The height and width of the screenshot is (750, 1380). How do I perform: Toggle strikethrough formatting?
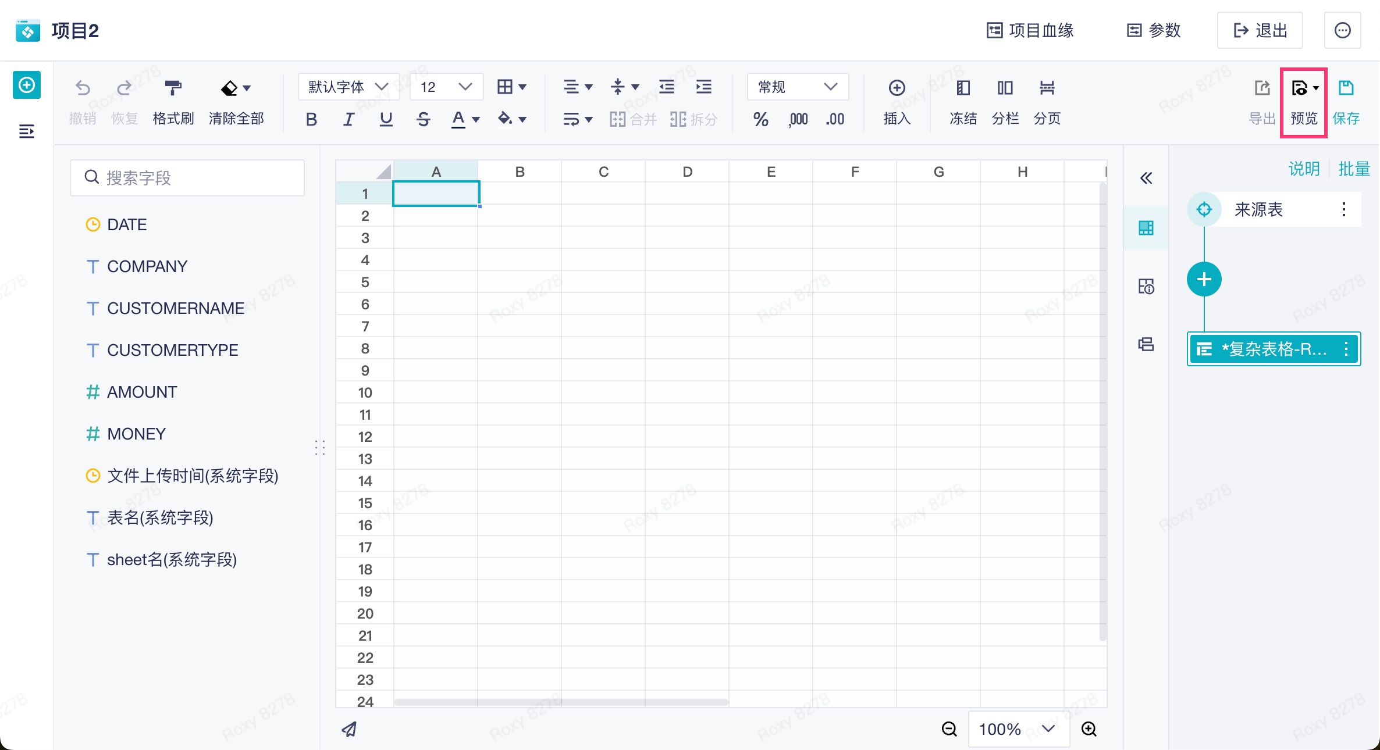click(x=423, y=120)
